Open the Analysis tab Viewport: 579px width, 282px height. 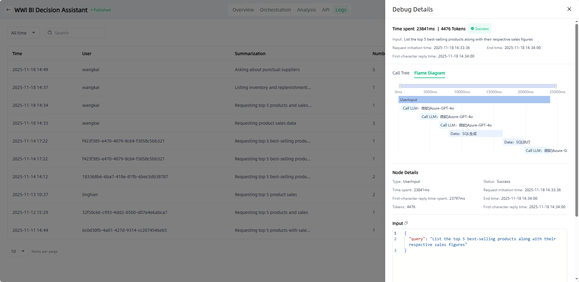click(x=306, y=10)
